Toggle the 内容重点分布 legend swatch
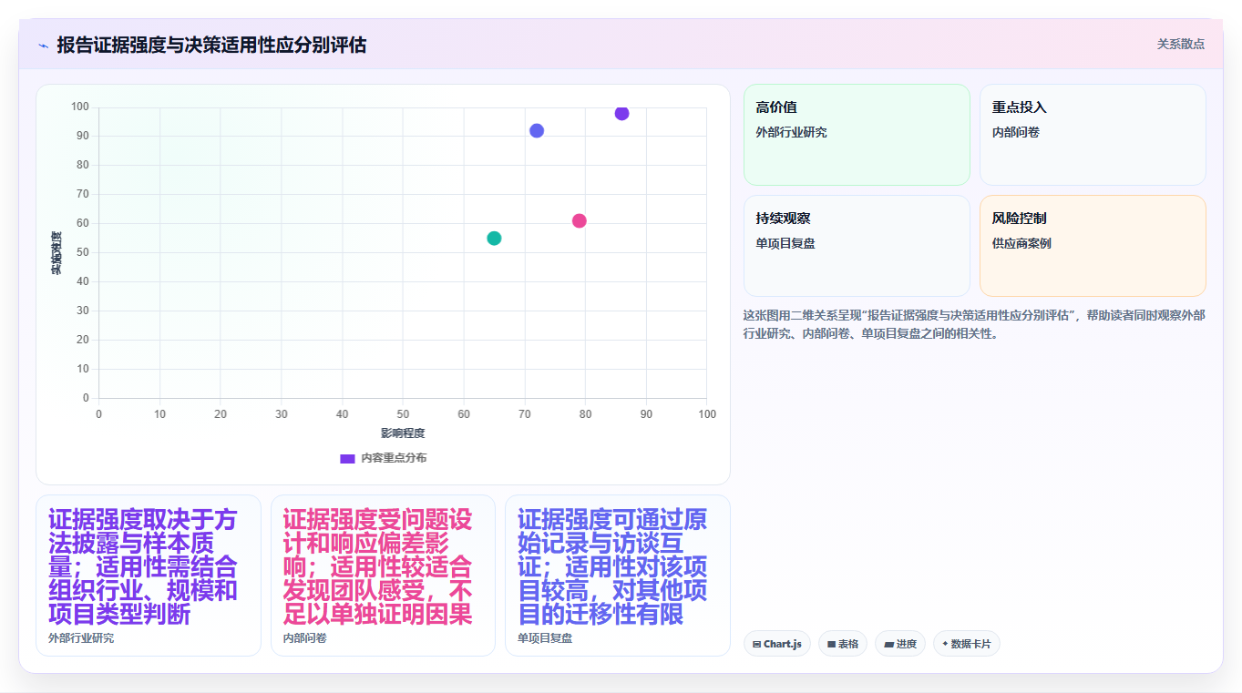This screenshot has height=693, width=1242. [x=347, y=458]
